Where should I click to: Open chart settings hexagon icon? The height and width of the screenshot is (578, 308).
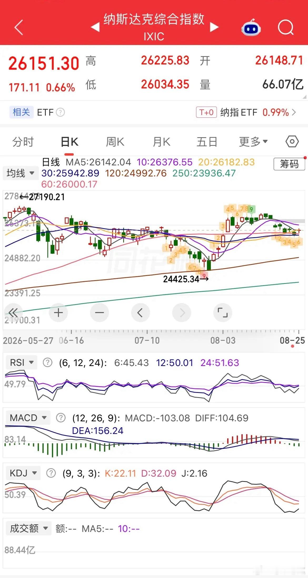292,142
